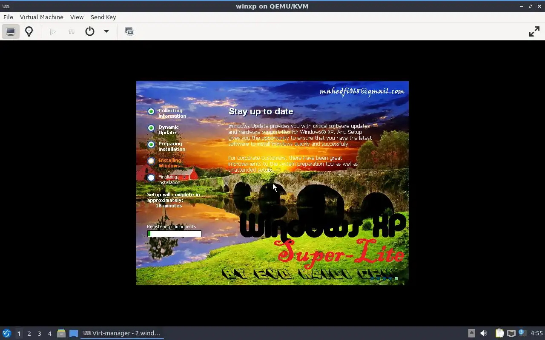The height and width of the screenshot is (340, 545).
Task: Click the '18 minutes' remaining time text
Action: [x=169, y=206]
